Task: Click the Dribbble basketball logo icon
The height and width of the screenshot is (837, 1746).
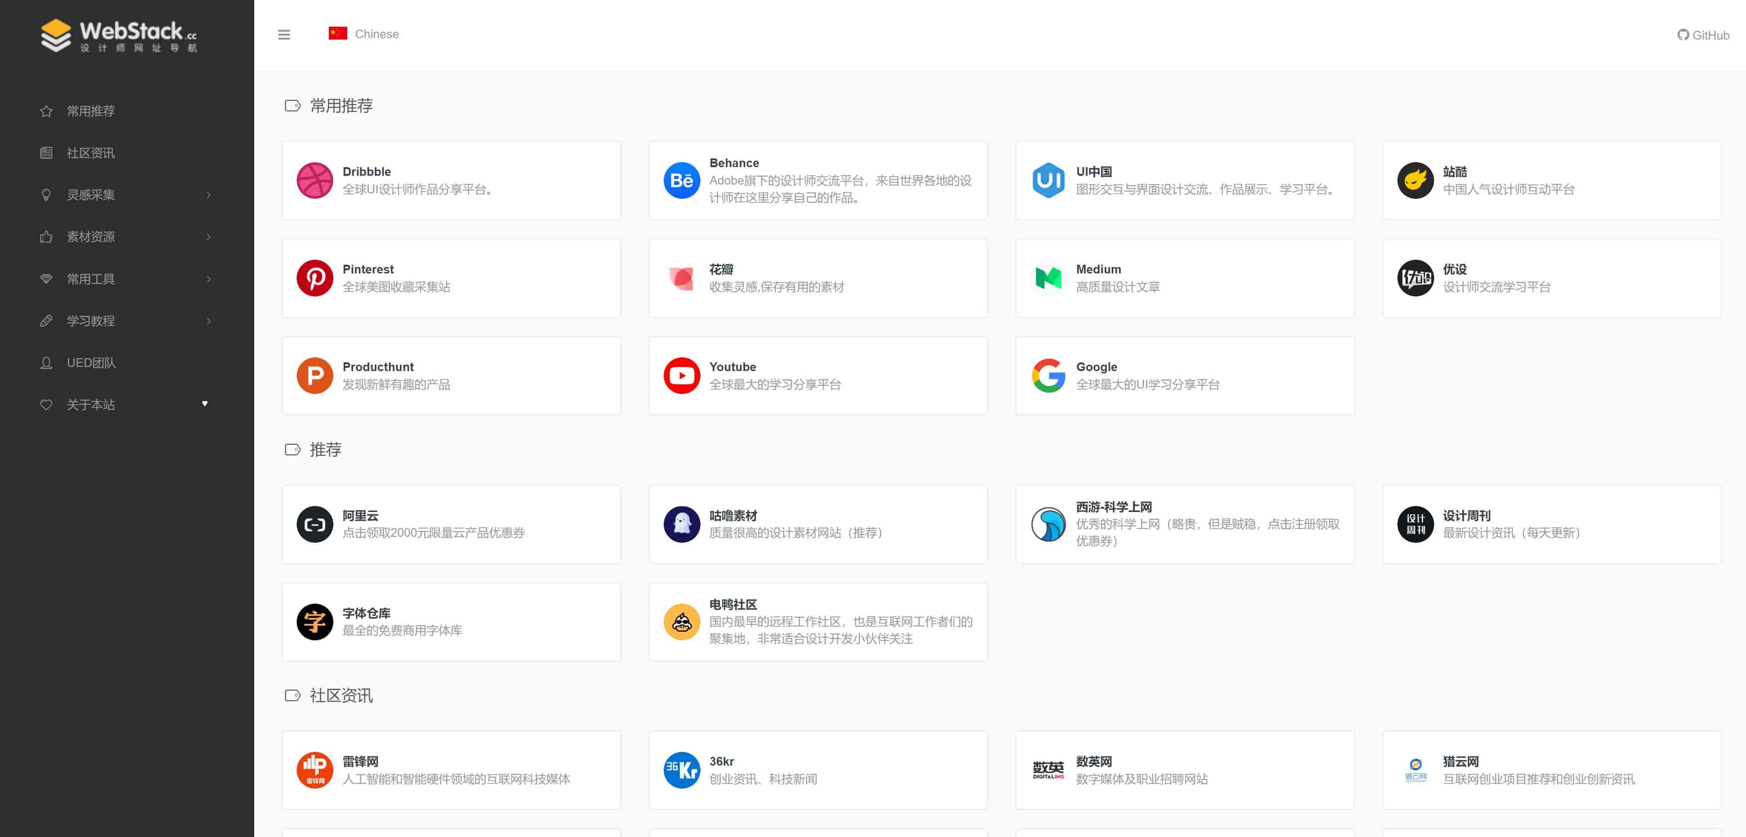Action: [315, 180]
